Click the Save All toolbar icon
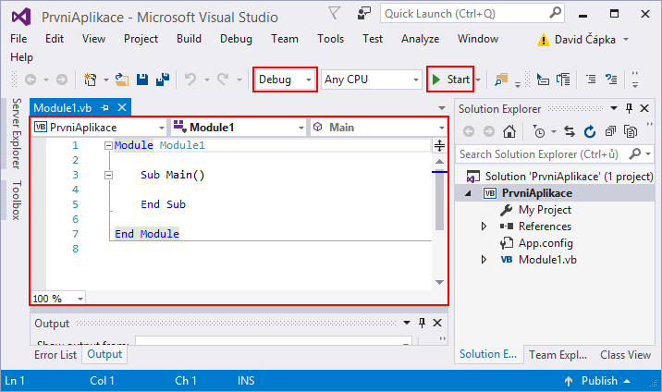Screen dimensions: 662x392 coord(163,80)
